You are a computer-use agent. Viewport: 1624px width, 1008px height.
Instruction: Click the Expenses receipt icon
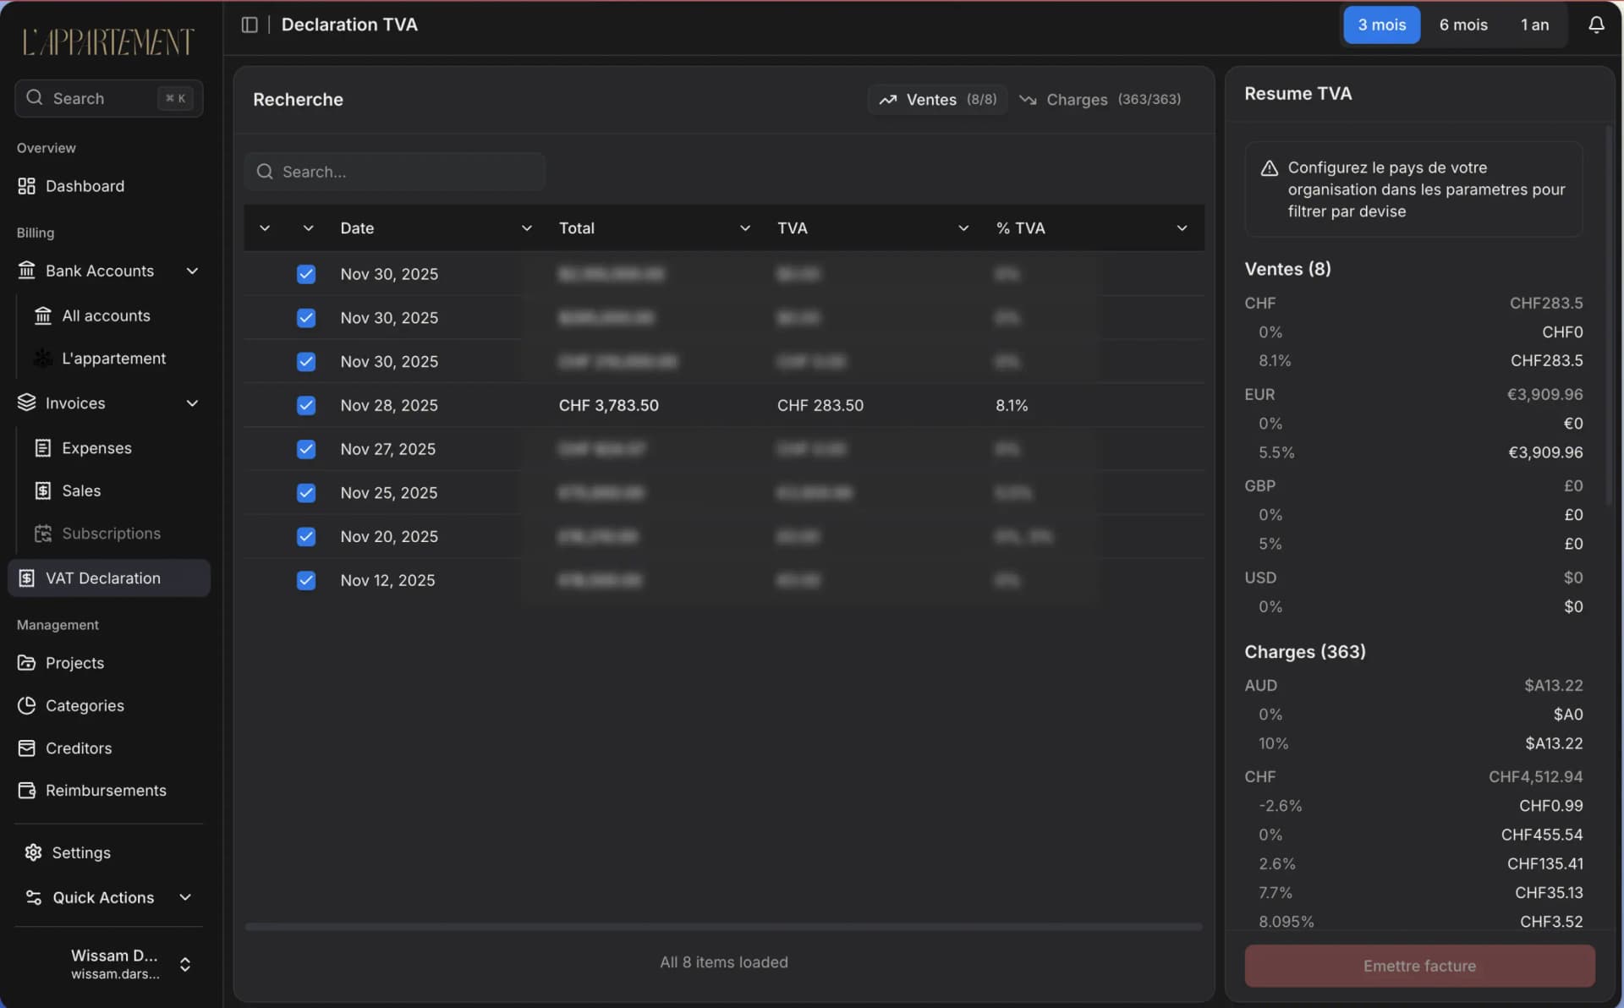[x=42, y=448]
